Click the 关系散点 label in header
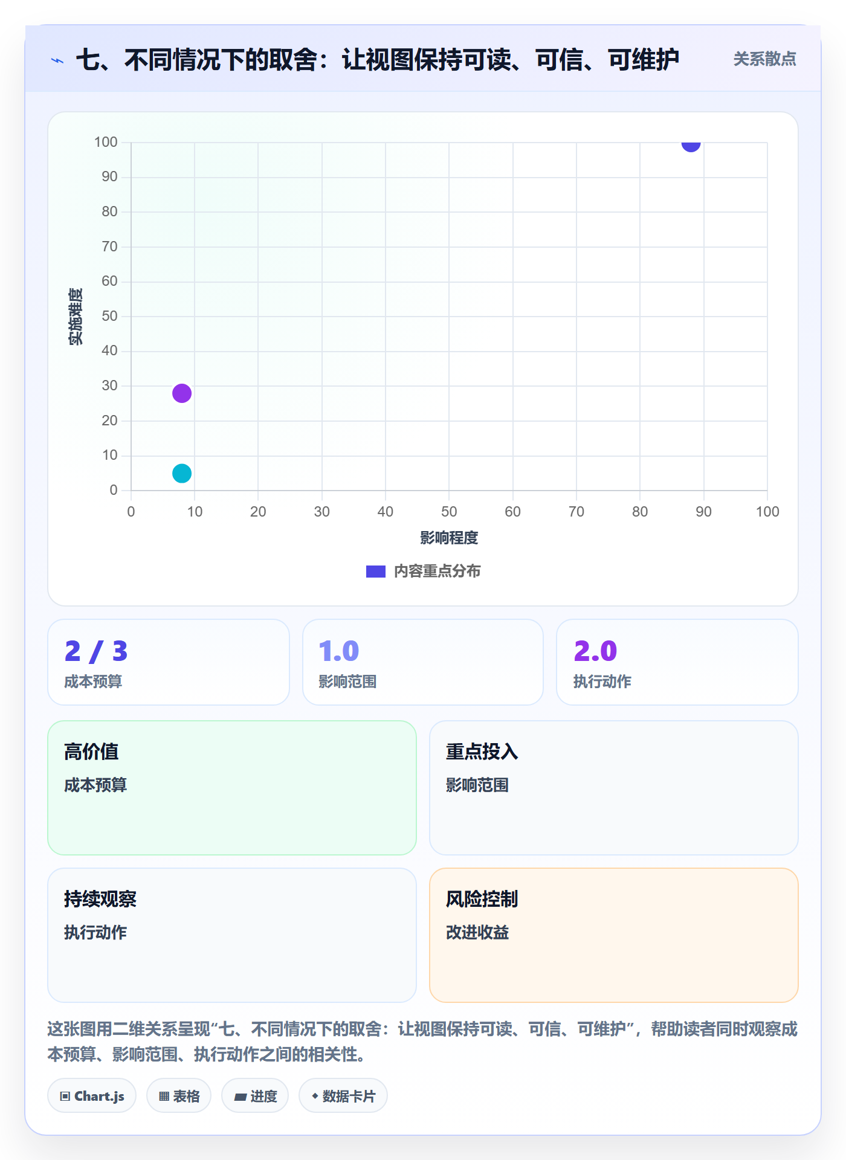Viewport: 846px width, 1160px height. (764, 59)
